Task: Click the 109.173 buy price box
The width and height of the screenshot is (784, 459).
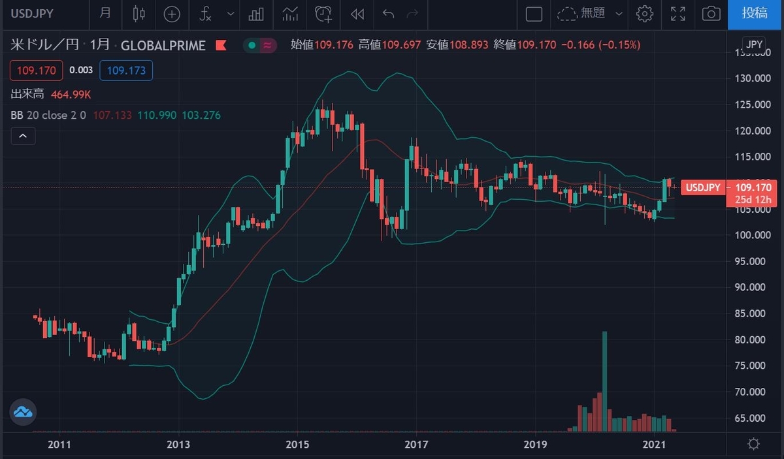Action: [126, 70]
